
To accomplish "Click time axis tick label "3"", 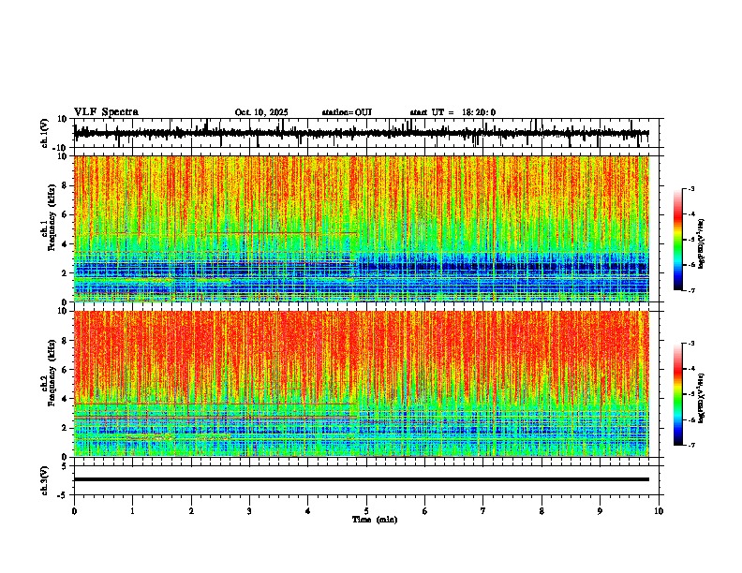I will 249,511.
